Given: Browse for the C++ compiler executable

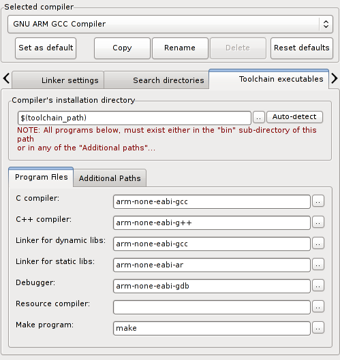Looking at the screenshot, I should click(318, 223).
